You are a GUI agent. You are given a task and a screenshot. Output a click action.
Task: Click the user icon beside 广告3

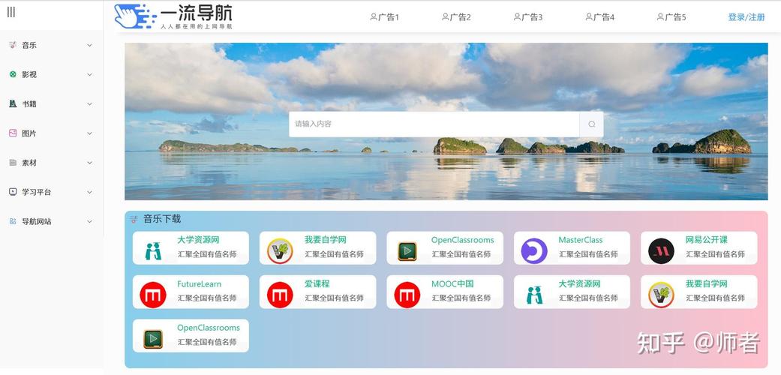coord(517,17)
